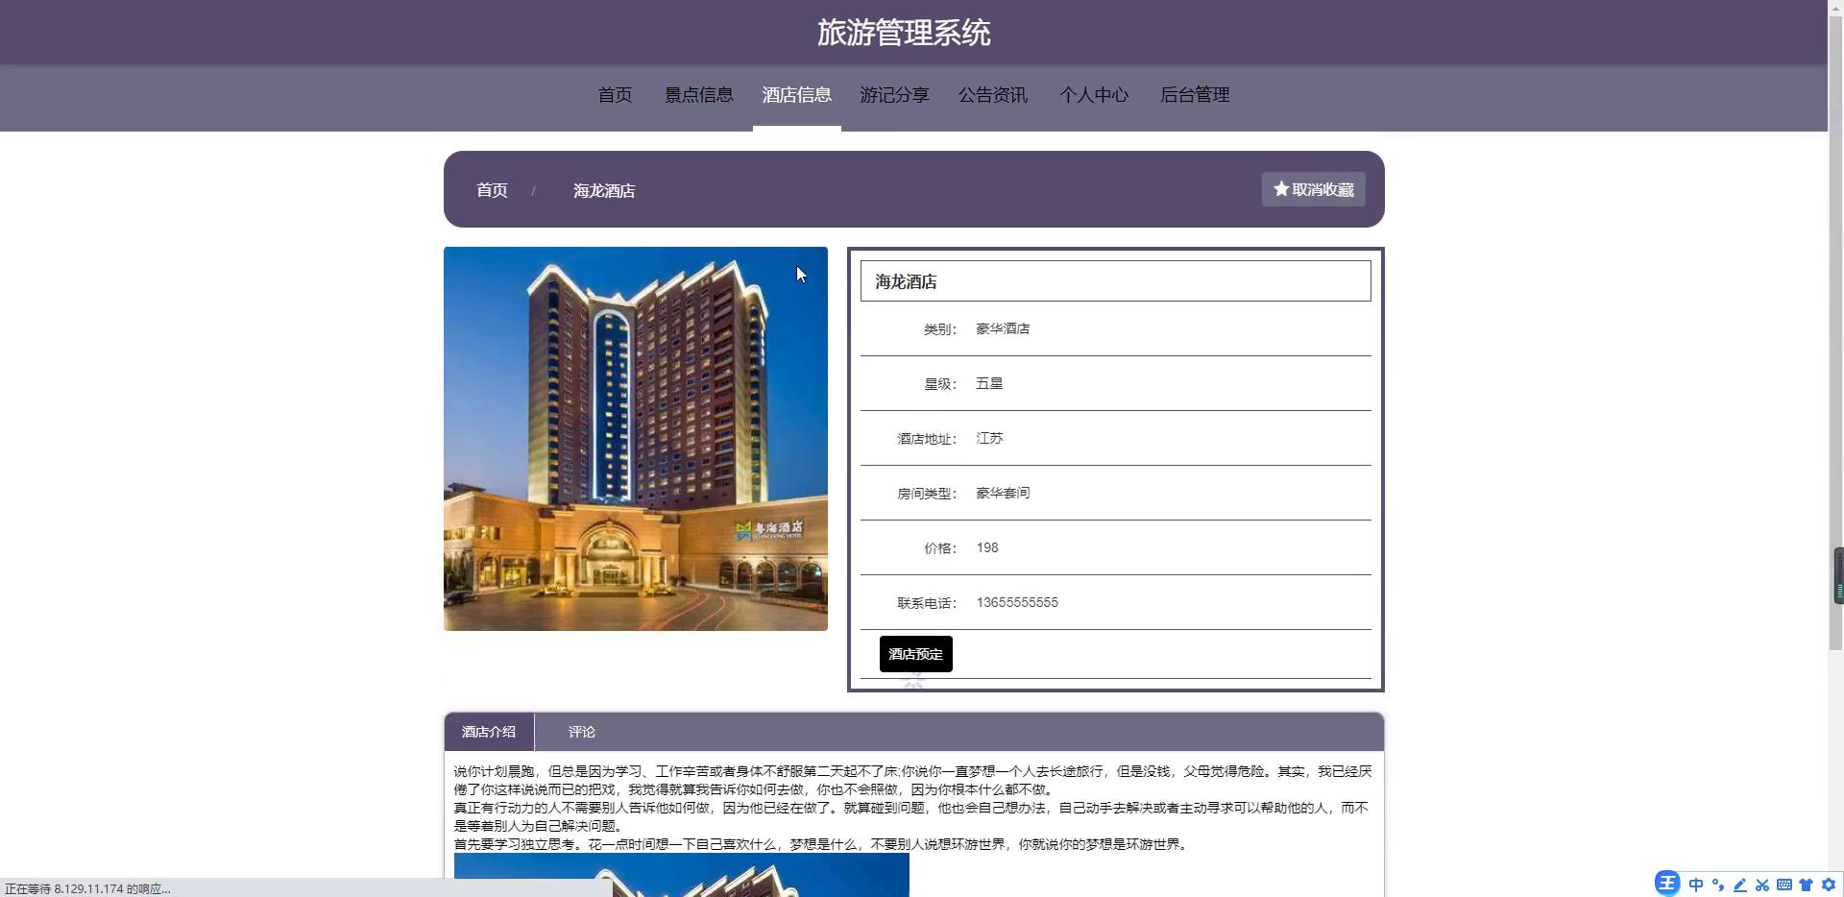Navigate to 个人中心
Viewport: 1844px width, 897px height.
tap(1093, 95)
